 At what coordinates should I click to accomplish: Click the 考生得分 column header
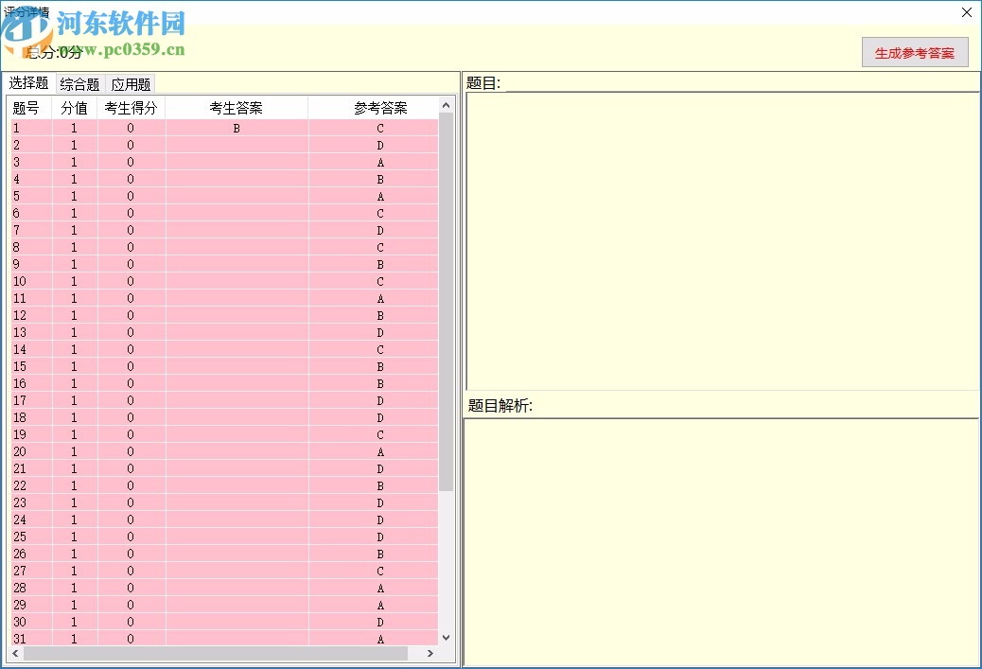[x=131, y=108]
